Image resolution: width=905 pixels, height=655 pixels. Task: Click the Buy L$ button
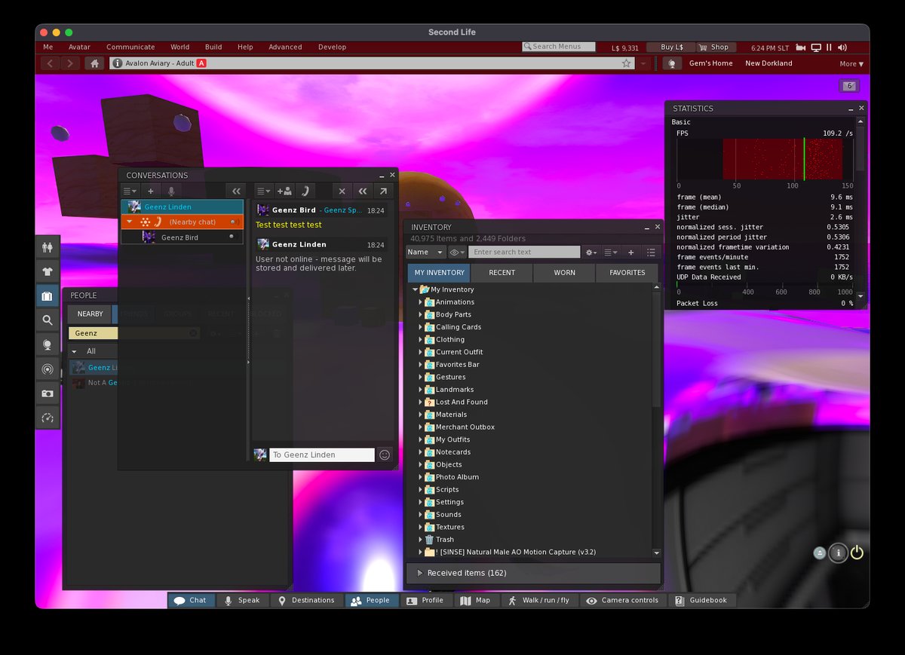[x=671, y=47]
